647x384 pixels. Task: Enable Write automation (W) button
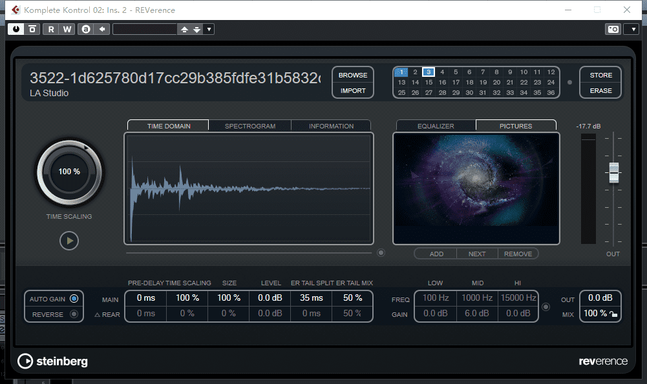67,29
